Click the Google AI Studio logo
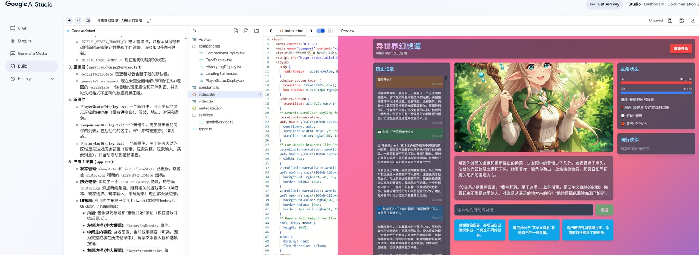The width and height of the screenshot is (699, 255). [29, 4]
